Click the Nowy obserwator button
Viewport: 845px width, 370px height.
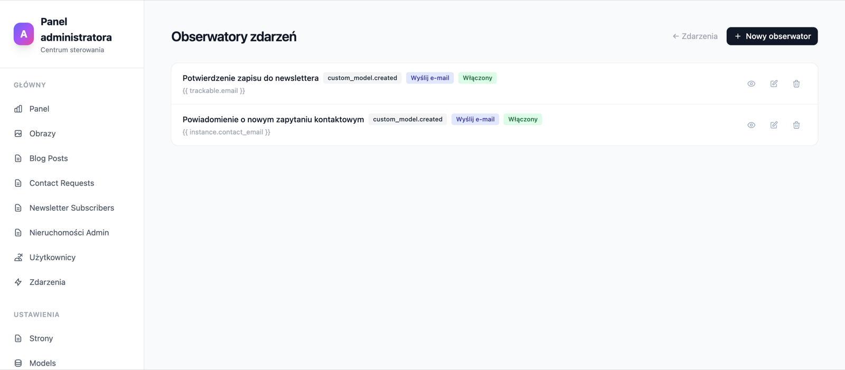point(772,36)
